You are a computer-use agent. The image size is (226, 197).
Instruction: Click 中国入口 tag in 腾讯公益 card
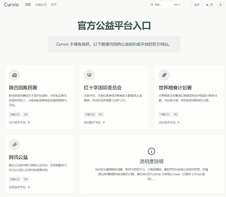(15, 179)
